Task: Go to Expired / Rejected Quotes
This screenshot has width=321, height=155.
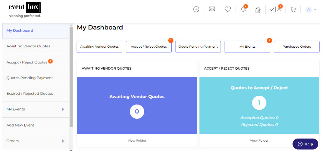Action: point(30,94)
